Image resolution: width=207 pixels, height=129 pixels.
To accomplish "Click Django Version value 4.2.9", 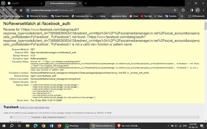I will (33, 55).
